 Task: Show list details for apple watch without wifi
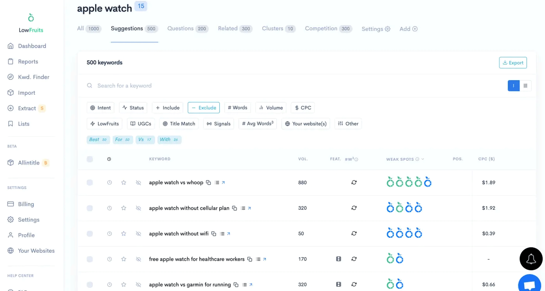tap(222, 234)
